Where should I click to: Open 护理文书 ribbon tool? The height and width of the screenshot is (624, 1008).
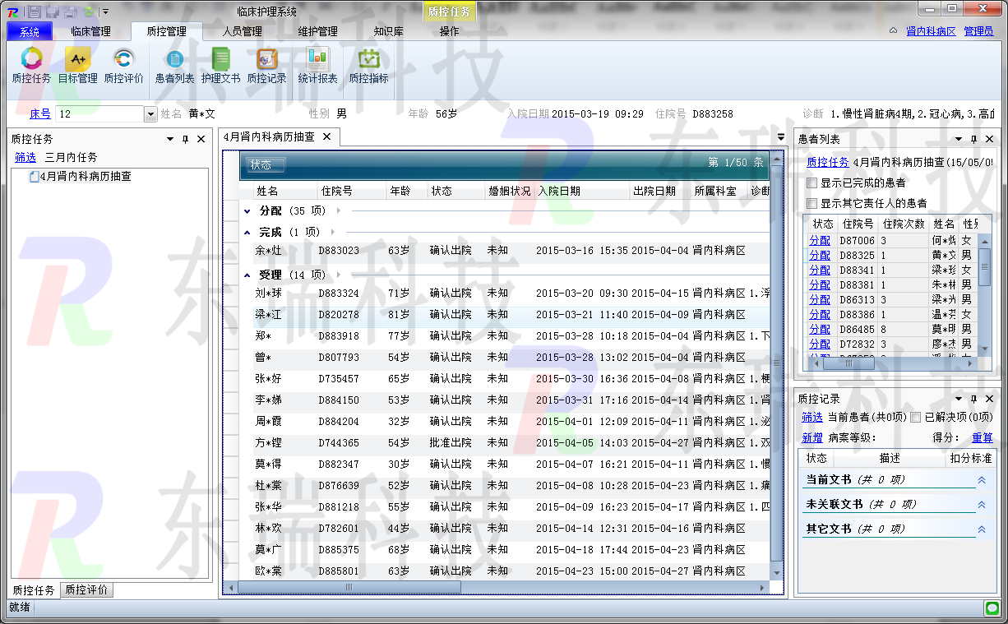coord(220,66)
